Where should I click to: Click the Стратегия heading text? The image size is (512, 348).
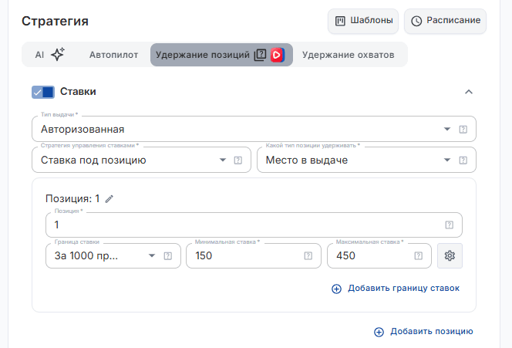coord(56,22)
